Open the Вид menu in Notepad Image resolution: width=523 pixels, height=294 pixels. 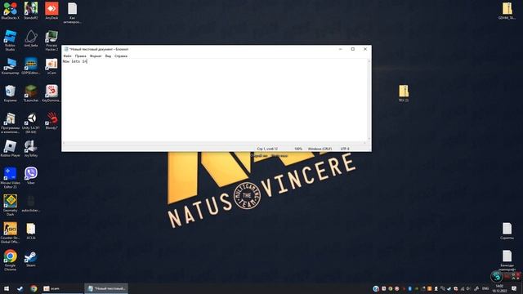point(108,56)
